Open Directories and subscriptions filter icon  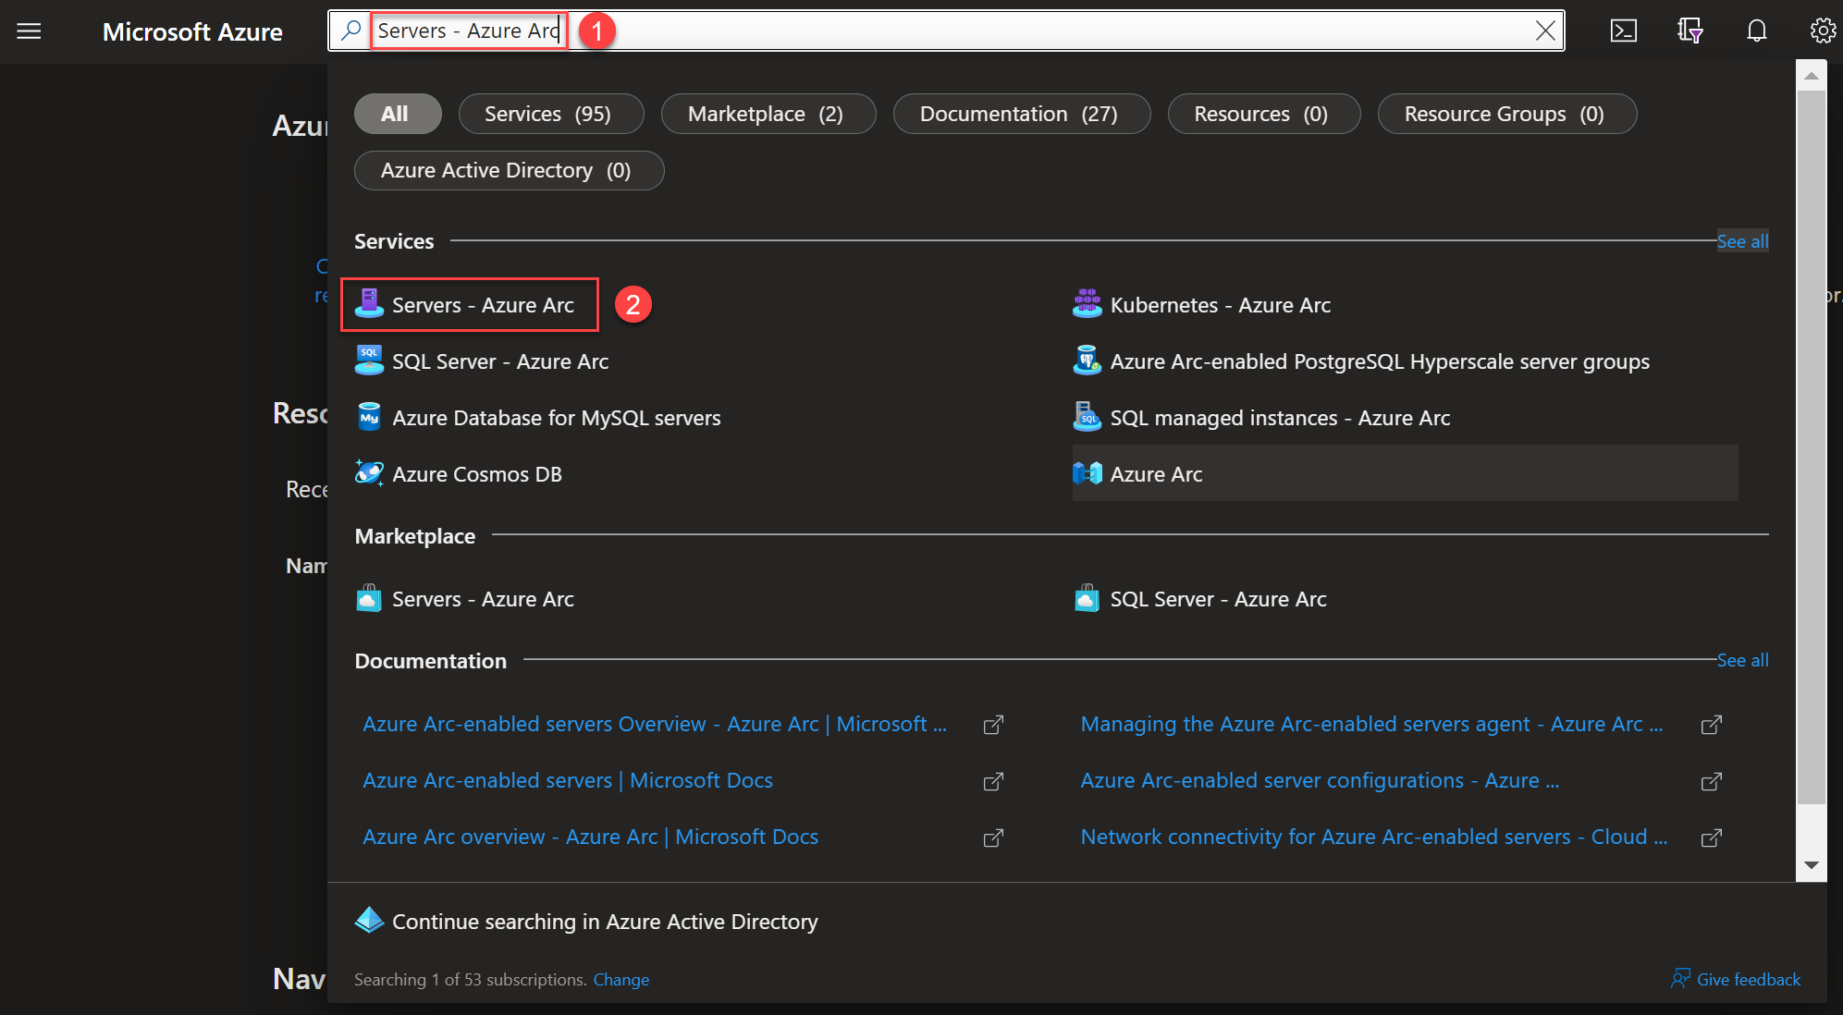[x=1690, y=31]
